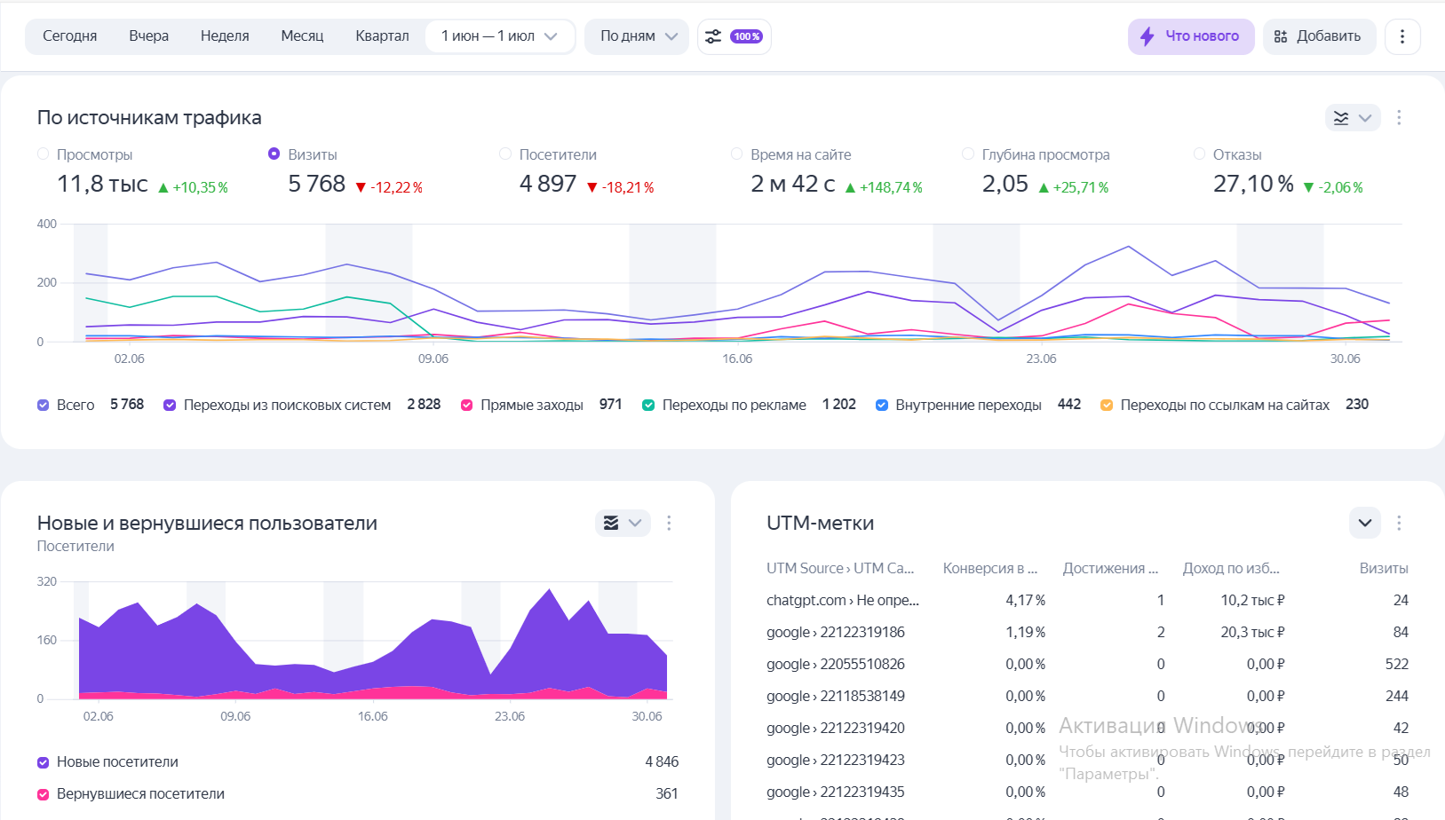Select the Посетители metric radio button
The width and height of the screenshot is (1445, 820).
tap(505, 154)
